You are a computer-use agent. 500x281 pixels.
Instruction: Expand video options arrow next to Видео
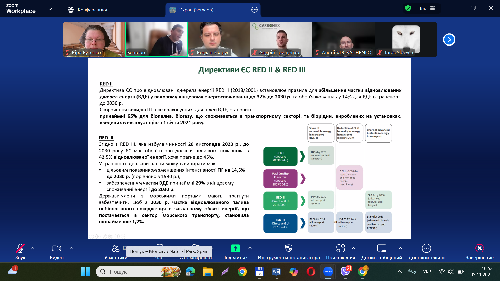click(71, 248)
